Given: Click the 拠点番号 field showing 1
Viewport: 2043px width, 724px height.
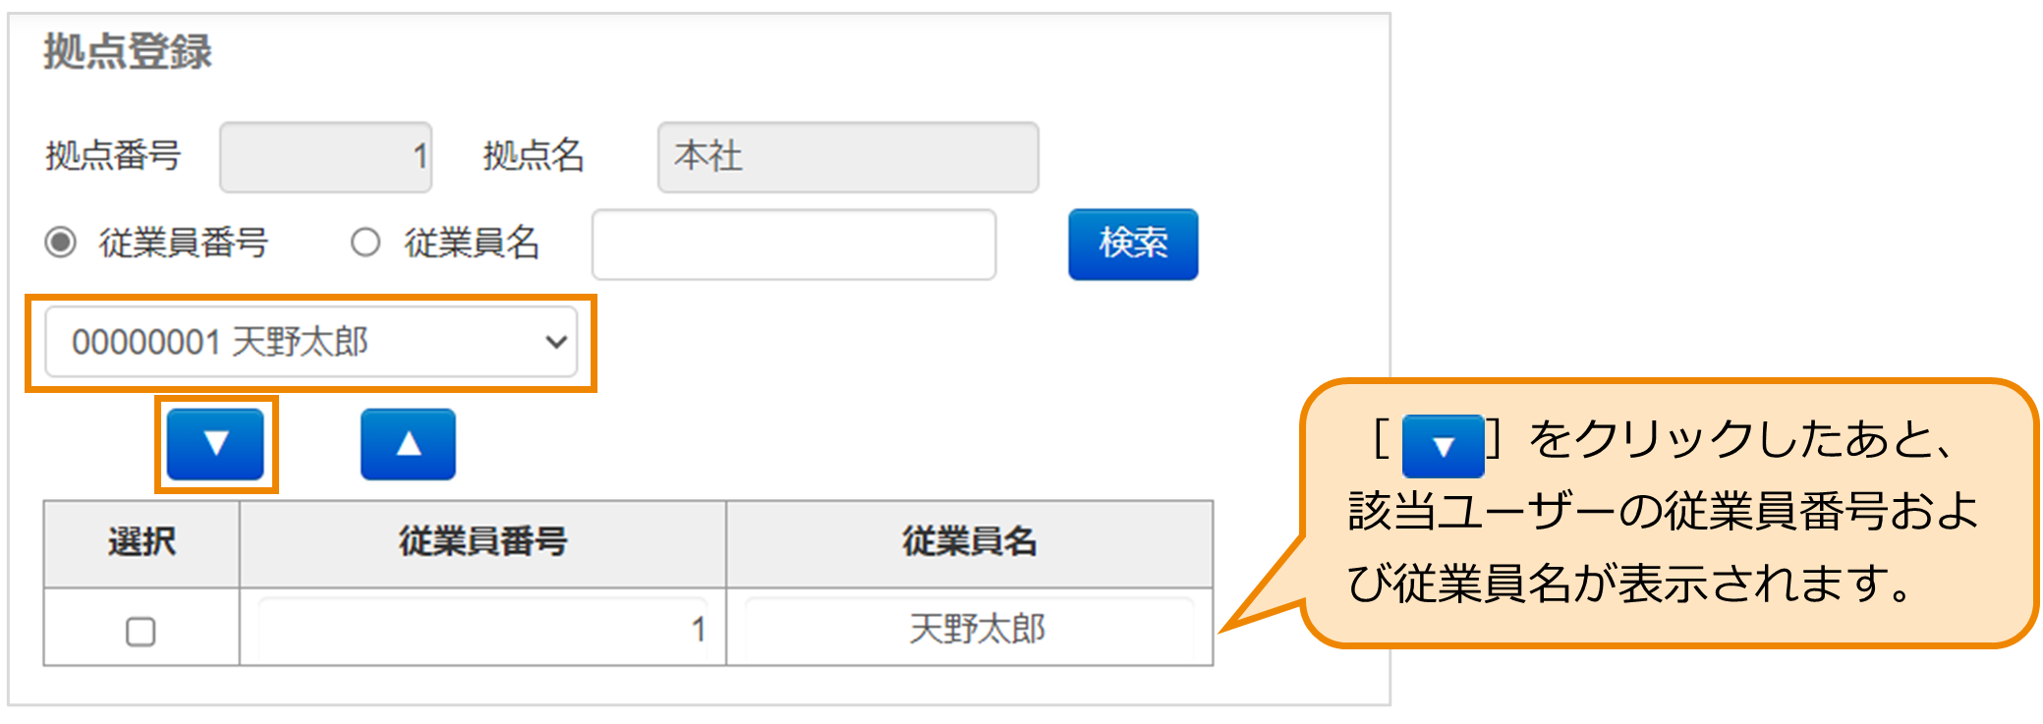Looking at the screenshot, I should point(324,157).
